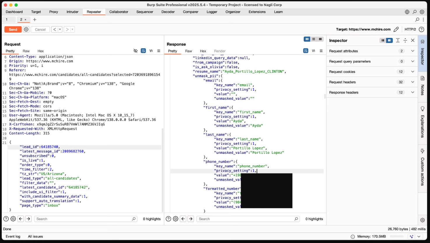The height and width of the screenshot is (243, 430).
Task: Open Repeater send settings gear icon
Action: click(26, 29)
